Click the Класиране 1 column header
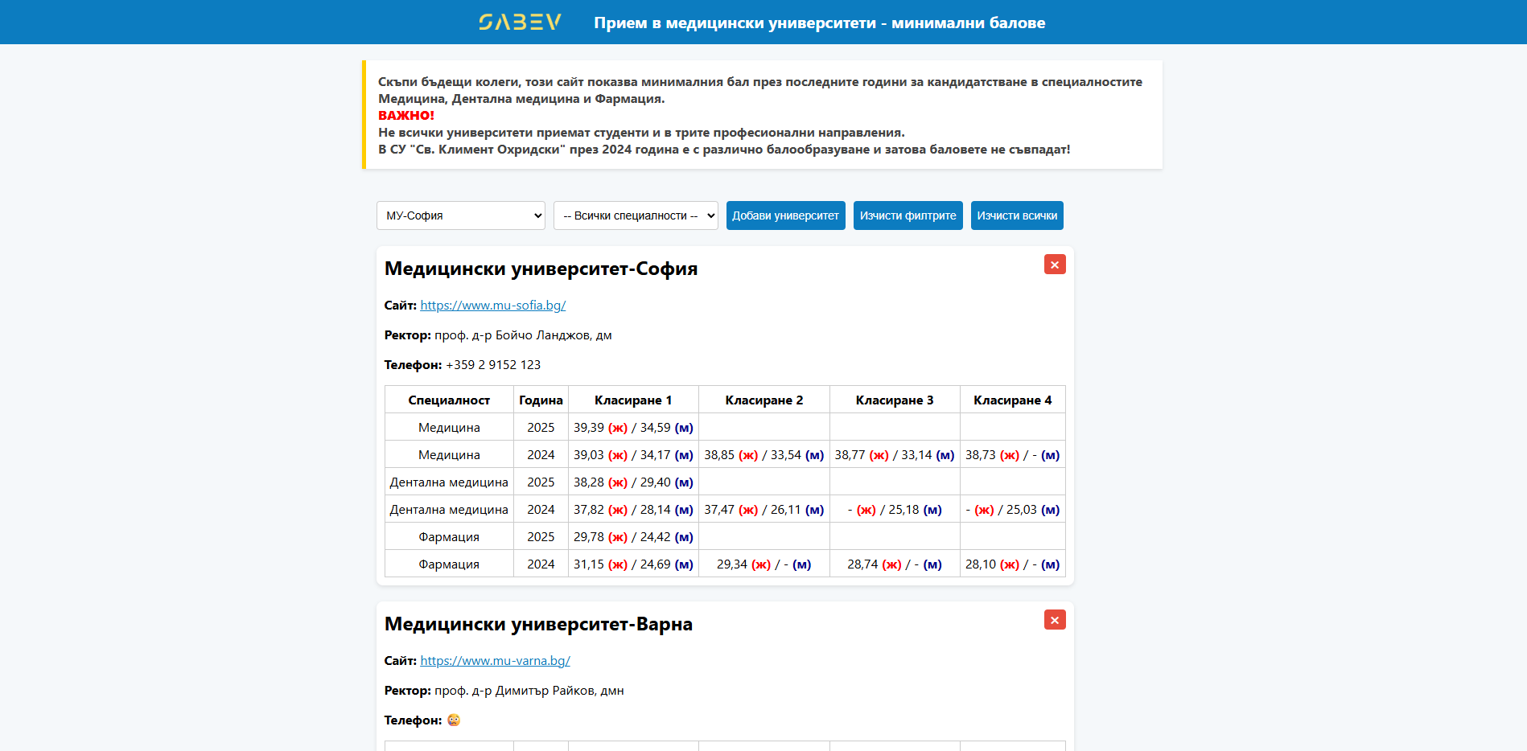 [x=632, y=400]
